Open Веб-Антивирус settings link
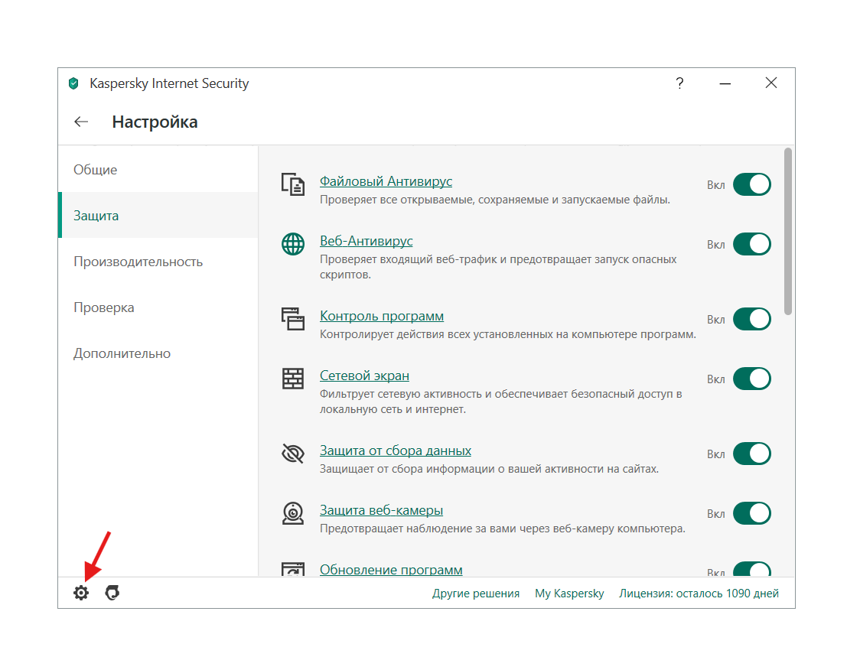 point(366,241)
